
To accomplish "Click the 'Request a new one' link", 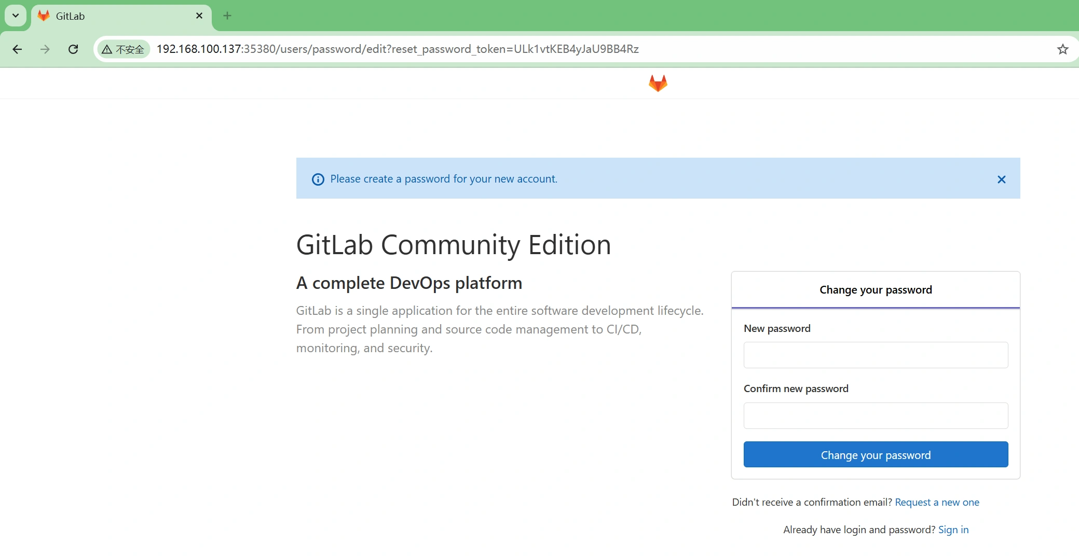I will pos(937,502).
